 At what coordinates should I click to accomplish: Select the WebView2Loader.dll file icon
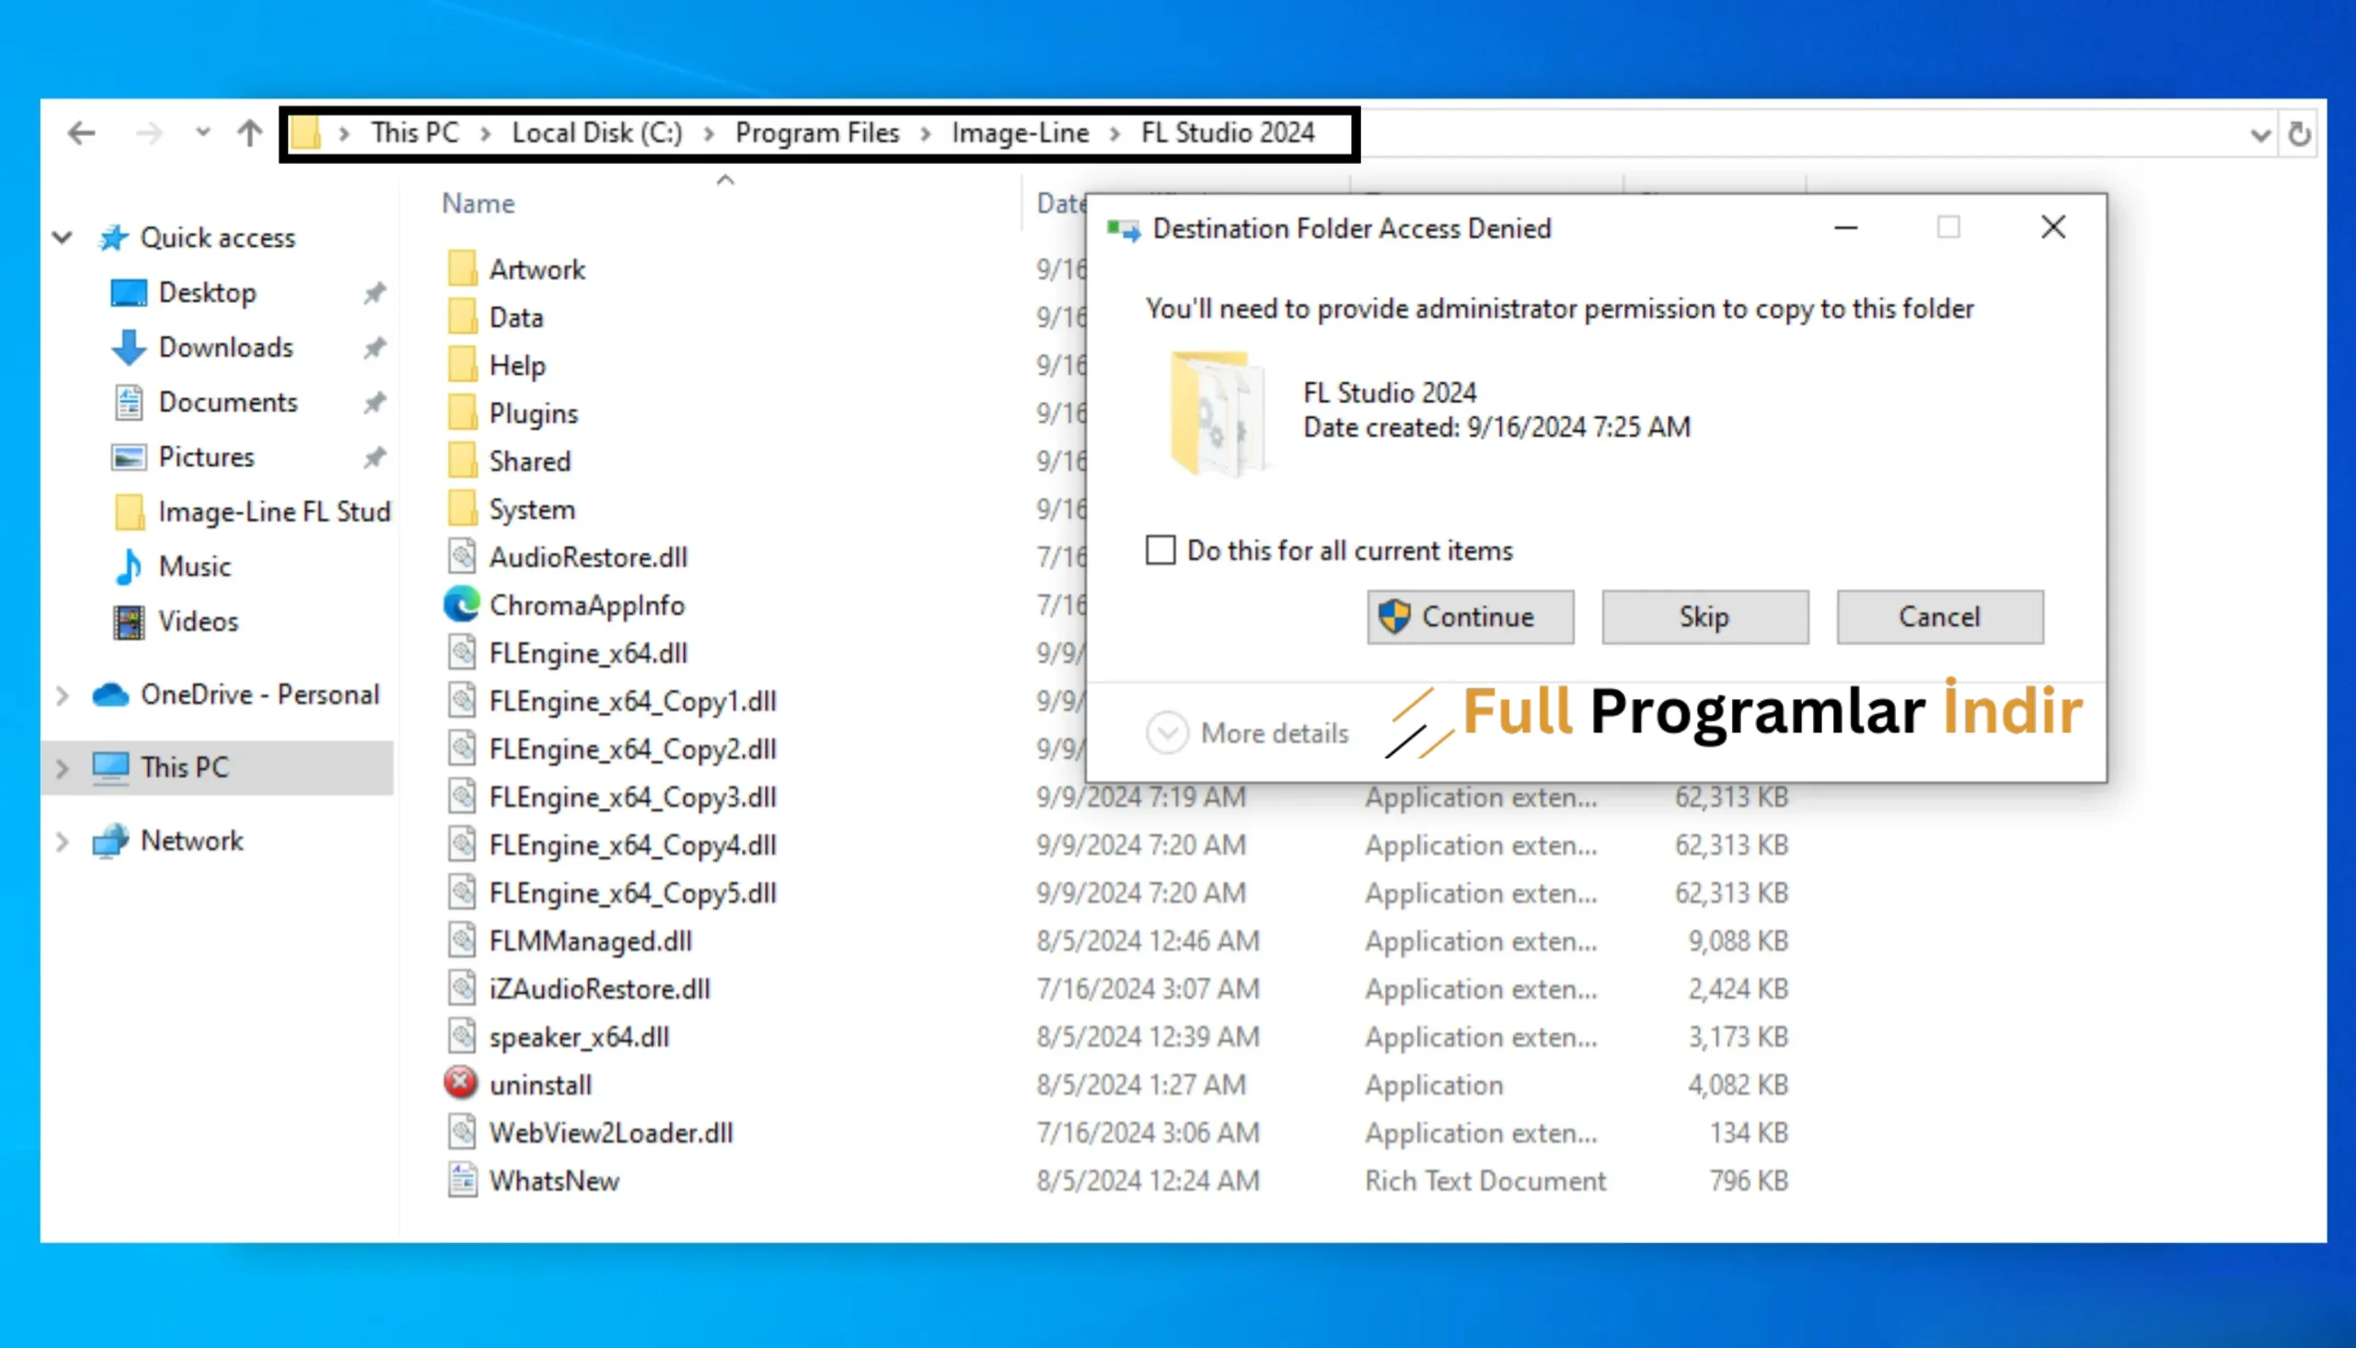pyautogui.click(x=462, y=1133)
